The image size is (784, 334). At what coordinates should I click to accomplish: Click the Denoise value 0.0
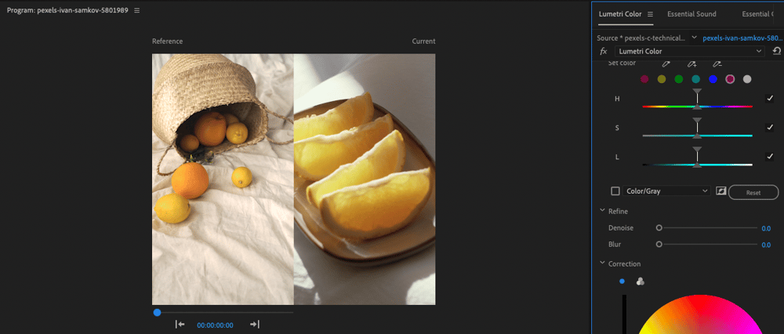(x=766, y=228)
